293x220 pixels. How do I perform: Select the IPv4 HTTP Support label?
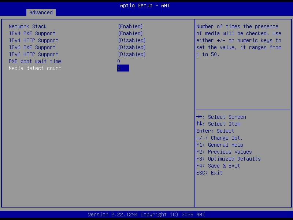(33, 40)
